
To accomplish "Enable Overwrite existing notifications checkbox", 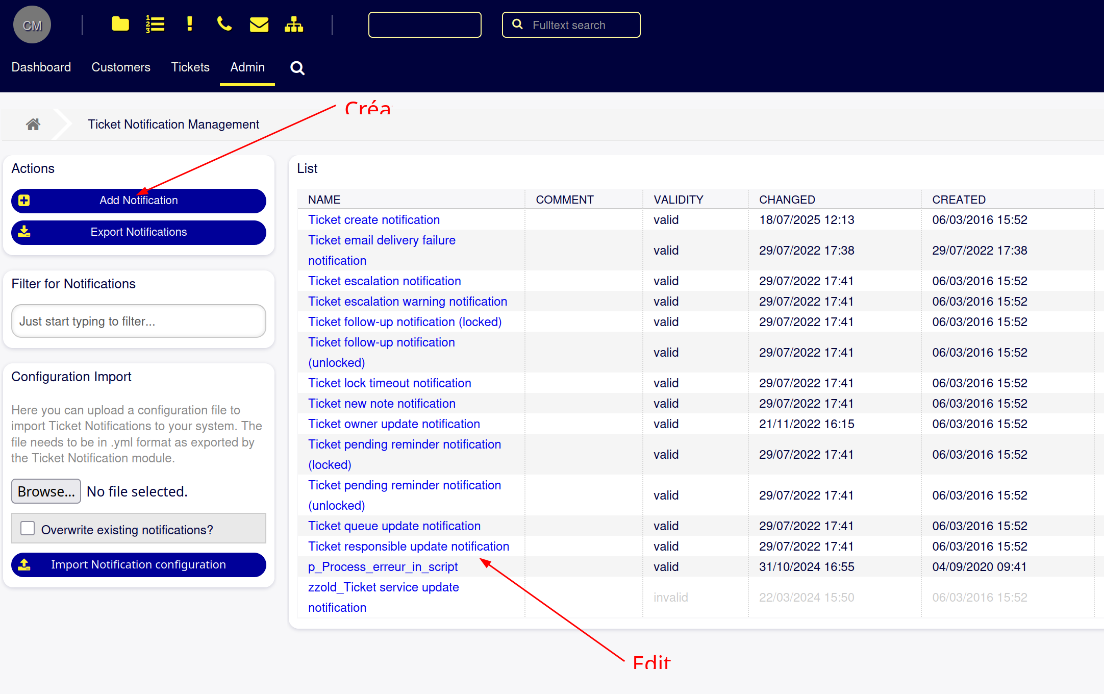I will [x=28, y=529].
